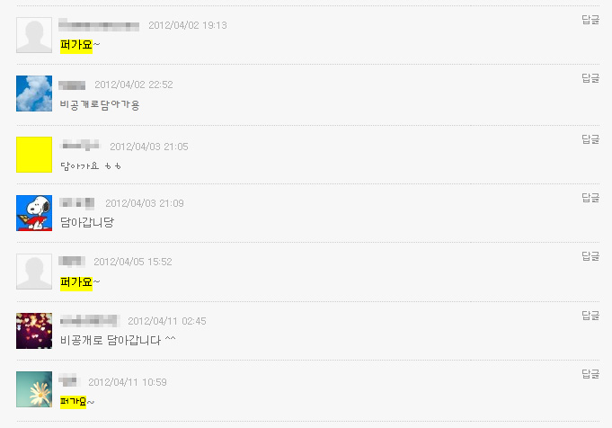Click the comment text 비공개로 담아갑니다 ^^
The image size is (612, 428).
(118, 340)
